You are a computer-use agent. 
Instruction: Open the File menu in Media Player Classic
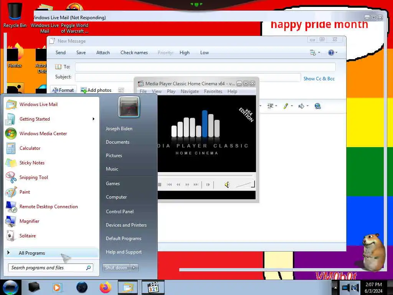pos(143,91)
